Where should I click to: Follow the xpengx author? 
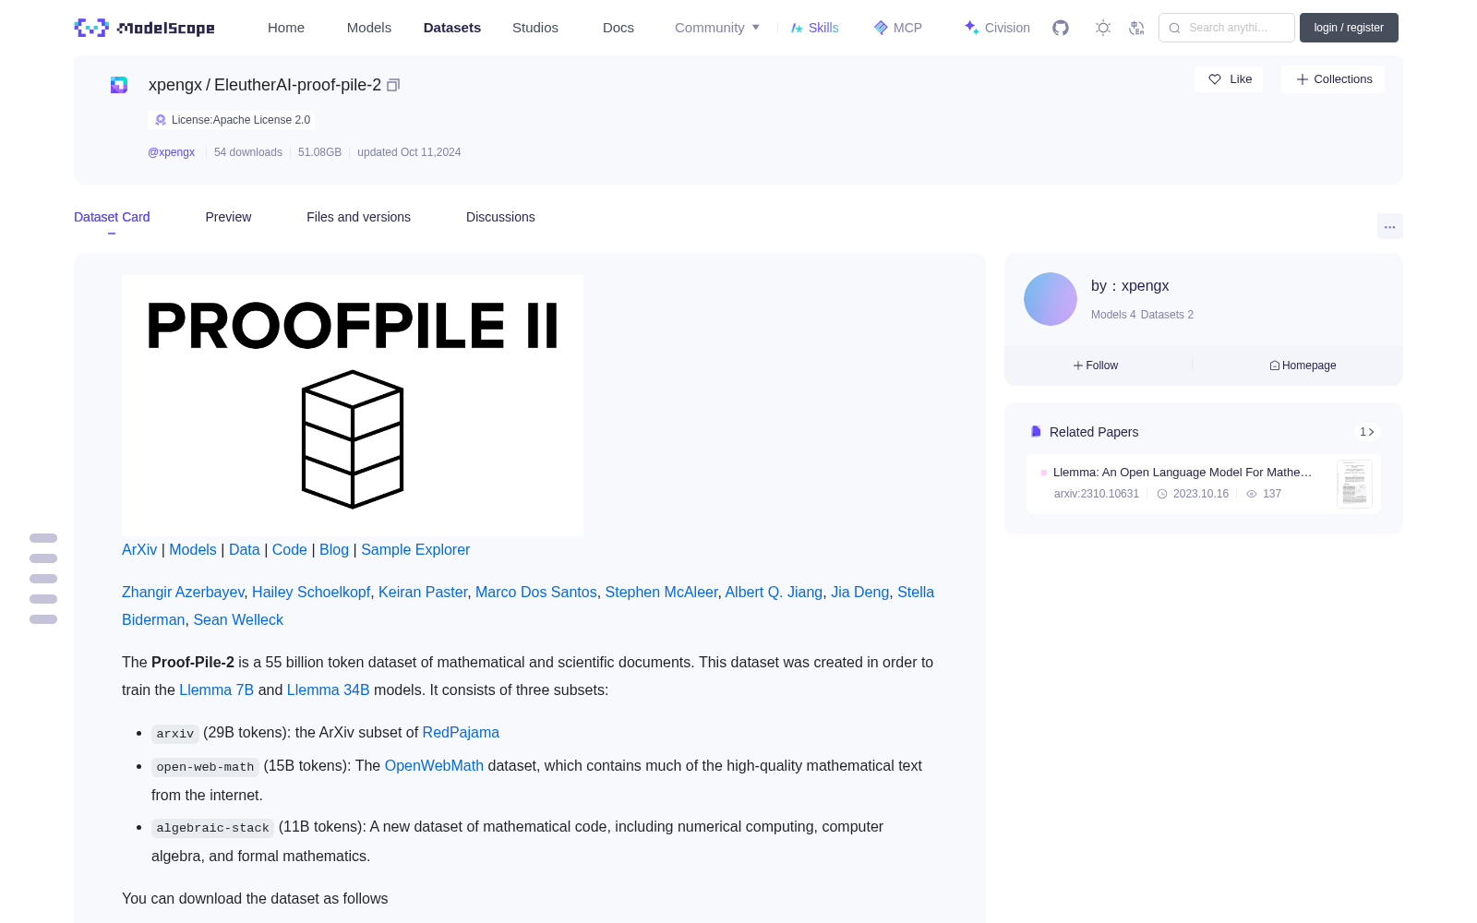coord(1096,366)
